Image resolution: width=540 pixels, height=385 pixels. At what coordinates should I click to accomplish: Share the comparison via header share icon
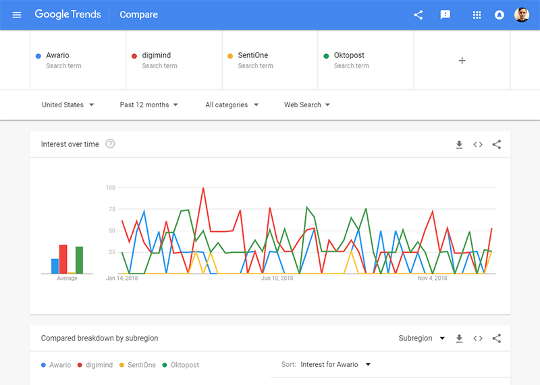pyautogui.click(x=418, y=15)
